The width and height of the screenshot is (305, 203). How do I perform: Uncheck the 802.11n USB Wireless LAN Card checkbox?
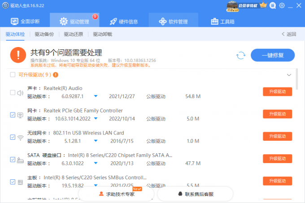(x=13, y=137)
